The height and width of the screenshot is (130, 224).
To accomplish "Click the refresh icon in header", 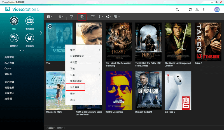I will [190, 9].
